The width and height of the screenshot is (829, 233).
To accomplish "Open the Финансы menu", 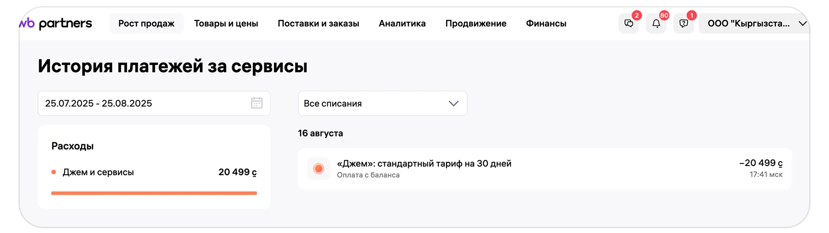I will pos(546,23).
